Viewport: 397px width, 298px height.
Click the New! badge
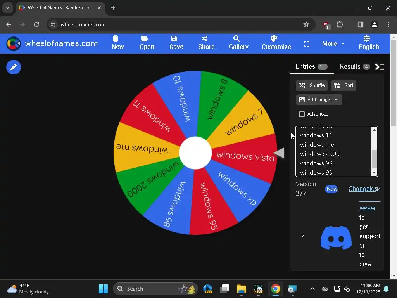tap(332, 189)
